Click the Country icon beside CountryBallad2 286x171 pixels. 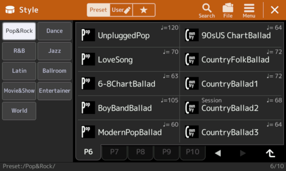pos(192,107)
